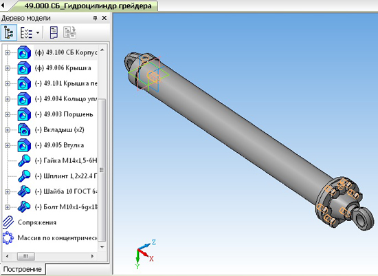The height and width of the screenshot is (276, 378).
Task: Click the grey hydraulic cylinder body
Action: point(236,130)
